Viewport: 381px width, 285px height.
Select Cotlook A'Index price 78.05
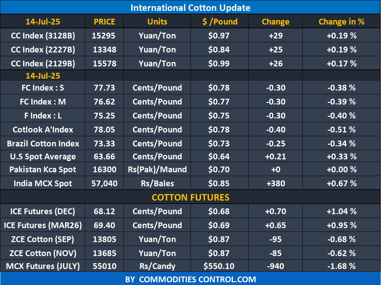click(x=104, y=130)
